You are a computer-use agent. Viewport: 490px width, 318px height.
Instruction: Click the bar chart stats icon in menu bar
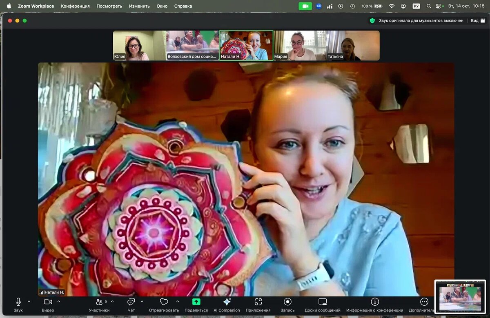330,6
